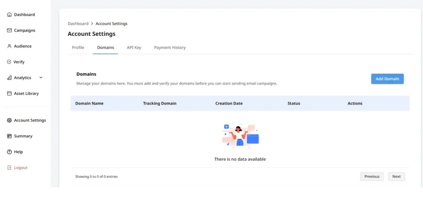Click the Help question mark icon
This screenshot has height=199, width=423.
(10, 152)
